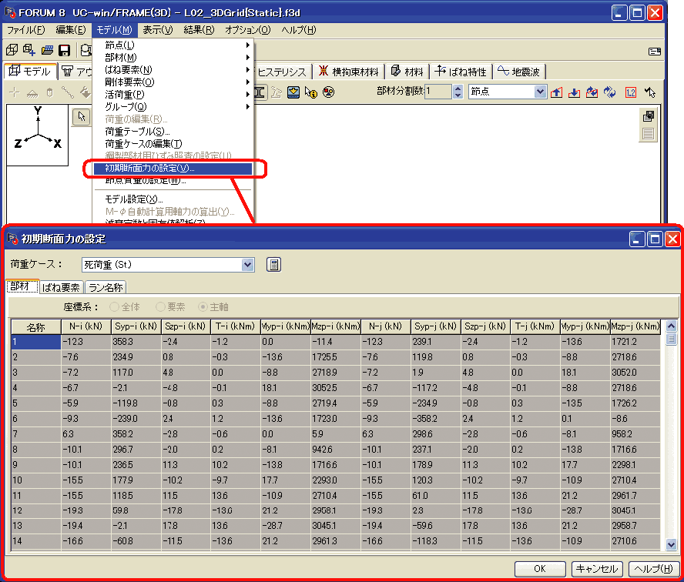This screenshot has height=582, width=684.
Task: Click the blue rotating arrows icon
Action: 610,92
